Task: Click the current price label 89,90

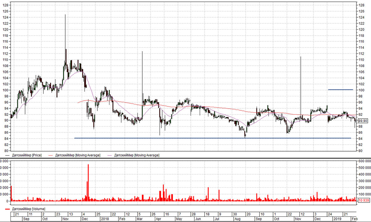Action: [x=362, y=121]
